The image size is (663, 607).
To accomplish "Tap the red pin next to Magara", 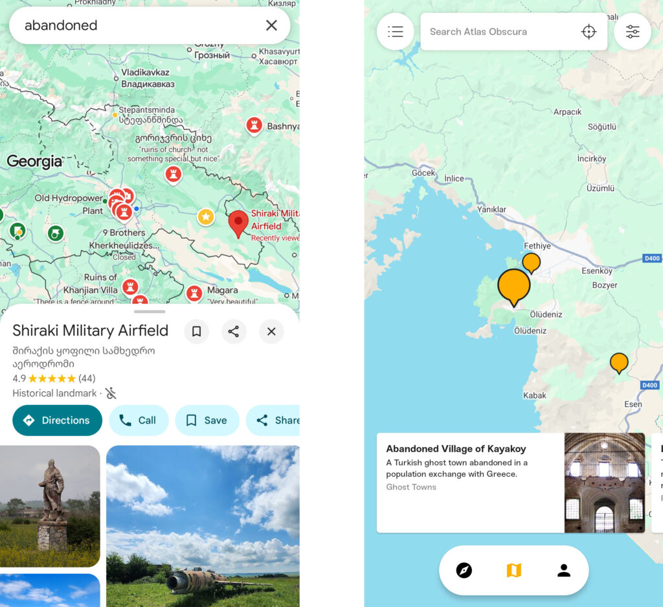I will [x=194, y=293].
